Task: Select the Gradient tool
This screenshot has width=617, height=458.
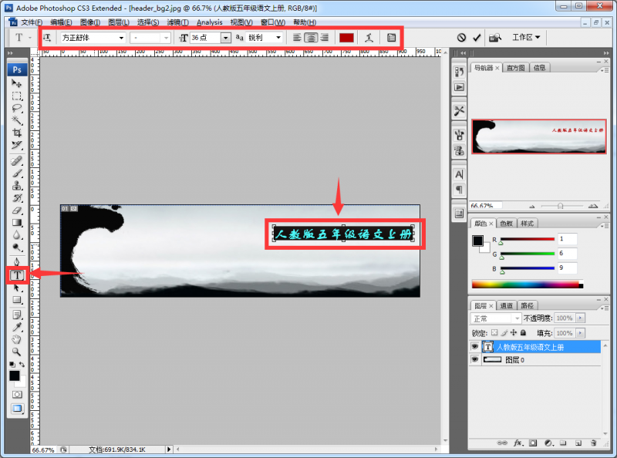Action: (16, 223)
